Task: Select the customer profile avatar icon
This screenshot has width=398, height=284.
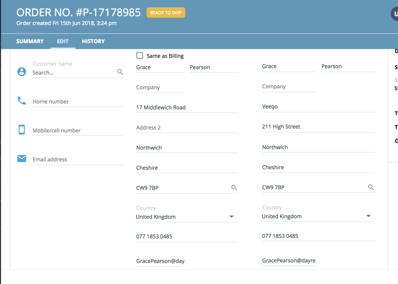Action: click(22, 71)
